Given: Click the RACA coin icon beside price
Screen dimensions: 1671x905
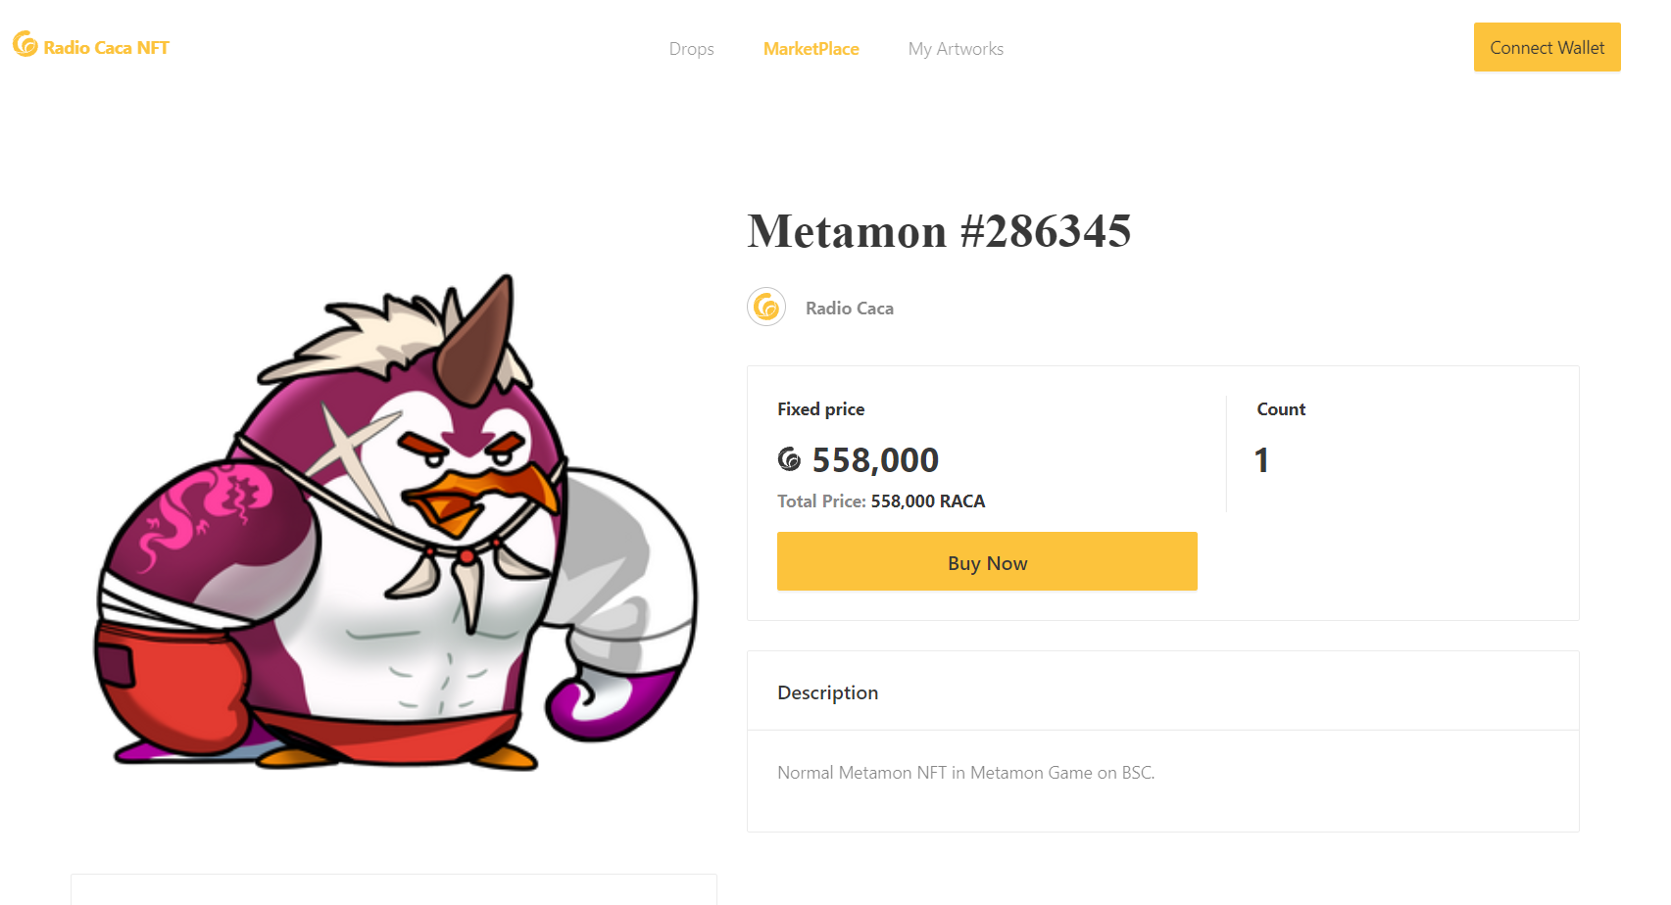Looking at the screenshot, I should point(789,459).
